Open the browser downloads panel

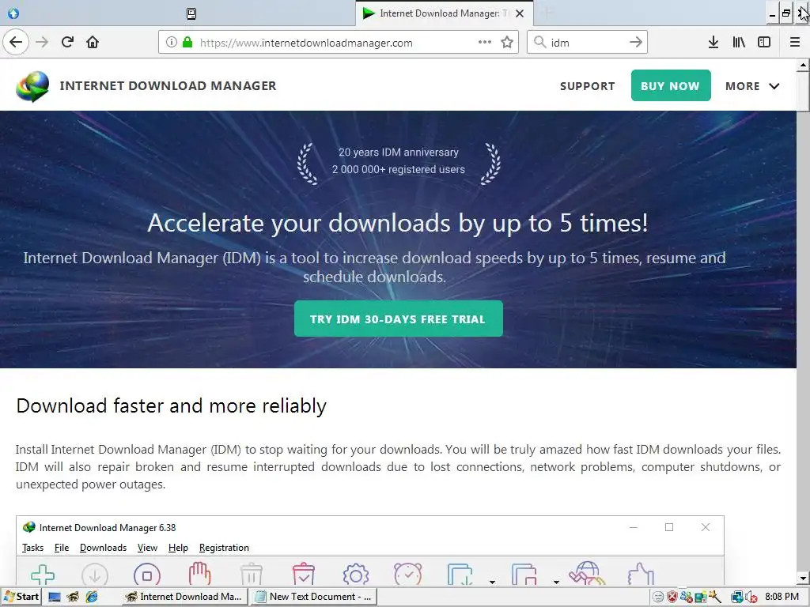pyautogui.click(x=713, y=43)
